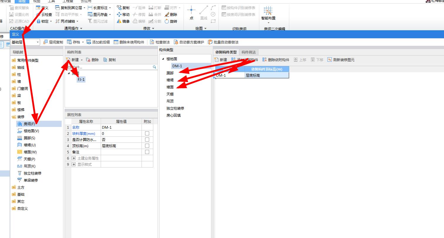Click 新建 in the 依附构件类型 tab toolbar
The width and height of the screenshot is (444, 238).
coord(221,60)
